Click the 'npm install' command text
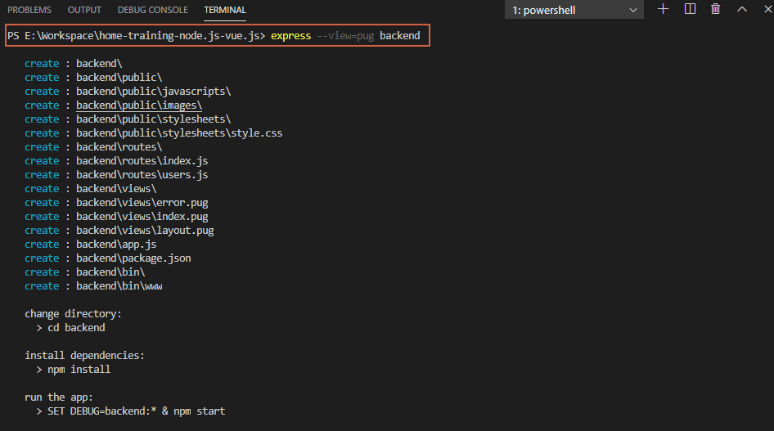This screenshot has height=431, width=774. pos(79,370)
